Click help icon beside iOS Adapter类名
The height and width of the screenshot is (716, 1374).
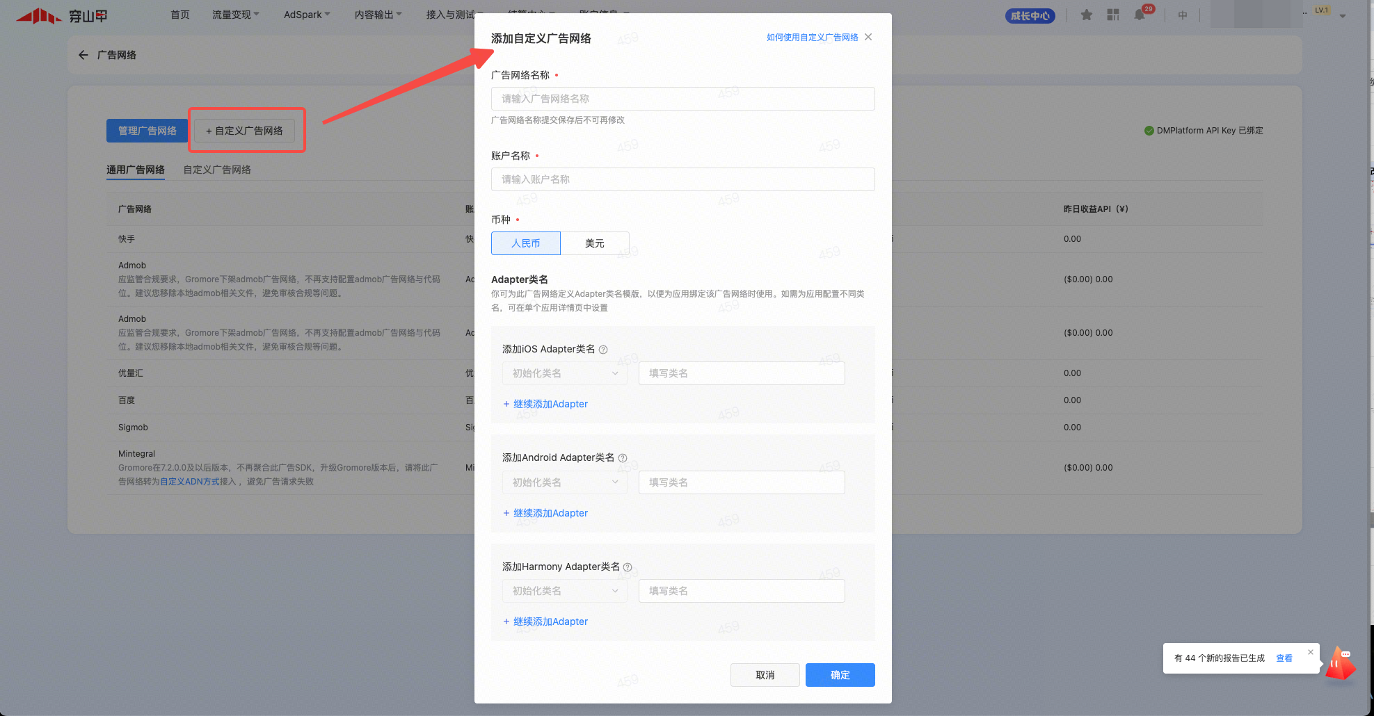pyautogui.click(x=603, y=350)
